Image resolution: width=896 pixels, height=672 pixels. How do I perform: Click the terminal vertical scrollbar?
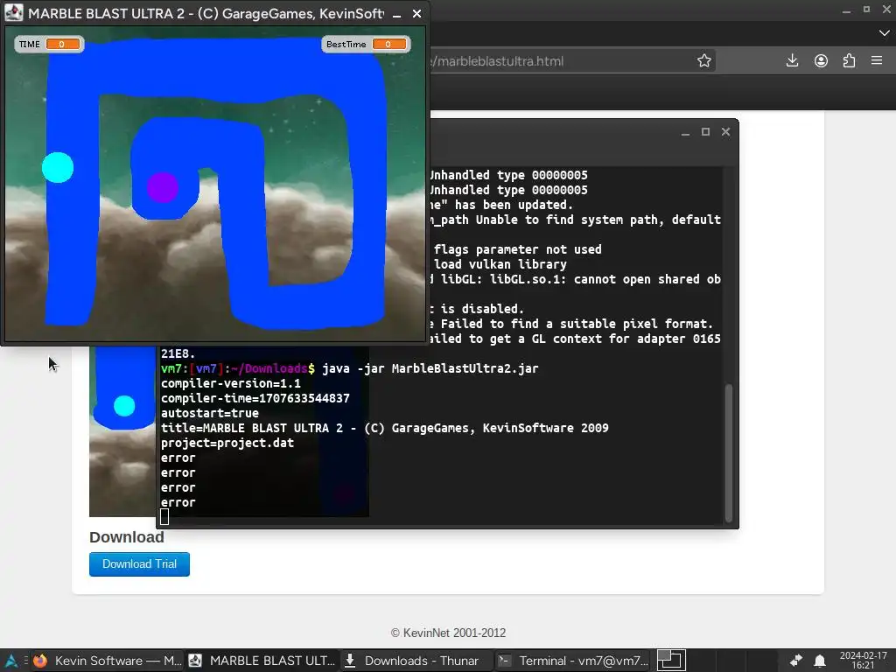(729, 454)
